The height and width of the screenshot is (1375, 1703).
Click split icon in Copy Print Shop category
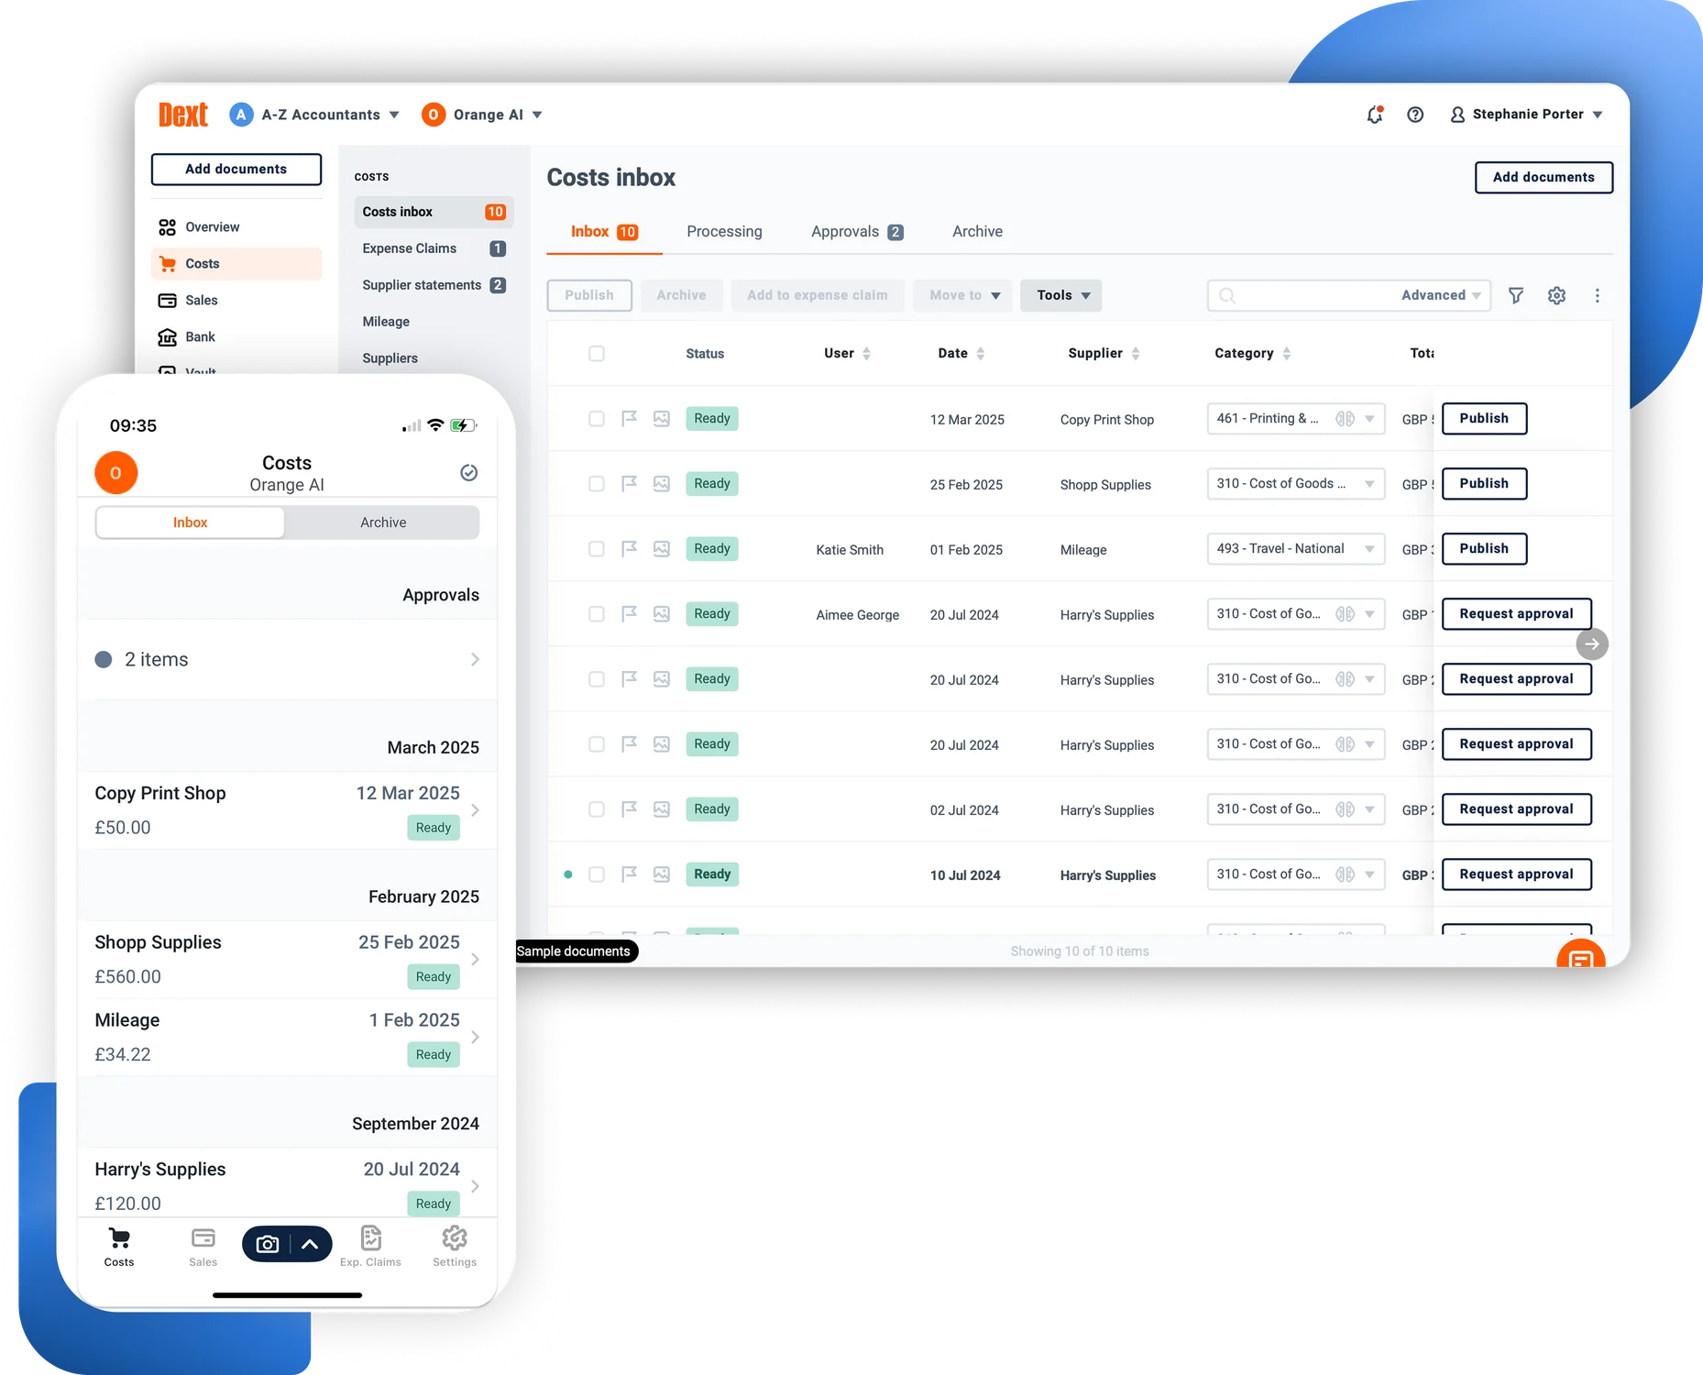[1345, 419]
